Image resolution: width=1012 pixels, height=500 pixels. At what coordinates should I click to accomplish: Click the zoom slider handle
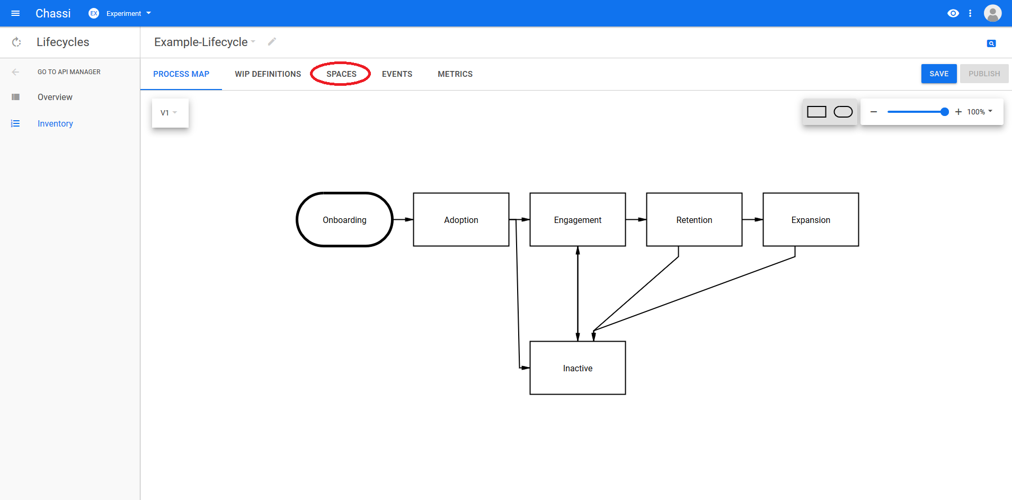[x=944, y=112]
